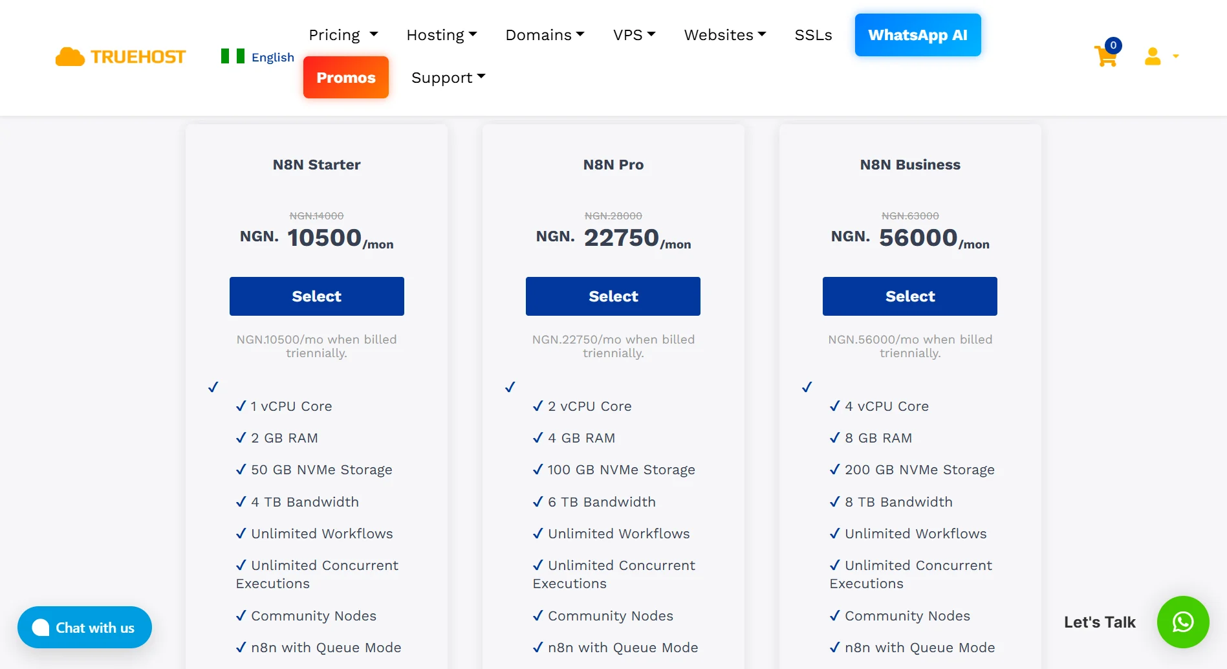Screen dimensions: 1227x669
Task: Go to the SSLs page
Action: (813, 35)
